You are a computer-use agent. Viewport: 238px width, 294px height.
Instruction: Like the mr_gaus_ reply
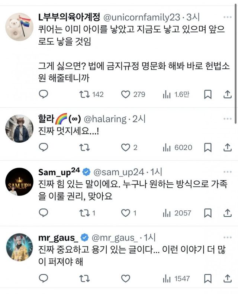126,278
